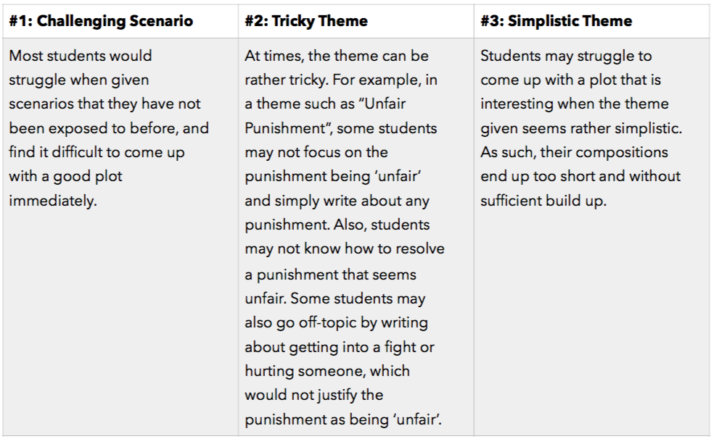Click 'hurting someone, which' text line
The image size is (714, 439).
click(x=327, y=372)
